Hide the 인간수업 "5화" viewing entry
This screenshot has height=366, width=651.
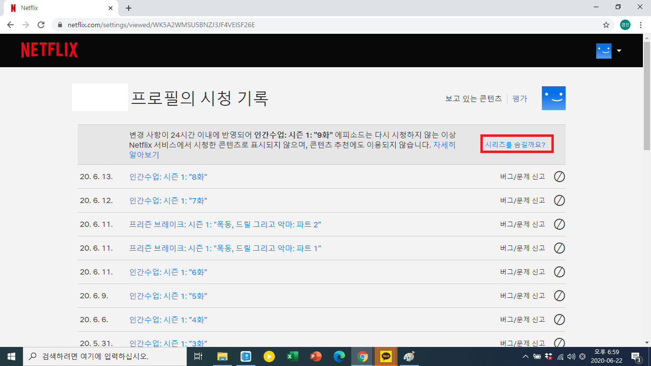pyautogui.click(x=559, y=296)
